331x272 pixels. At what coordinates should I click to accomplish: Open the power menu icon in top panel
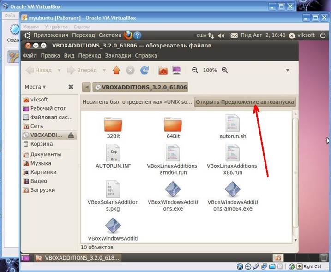click(x=323, y=35)
